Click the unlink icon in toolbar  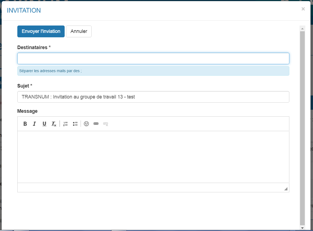(x=106, y=124)
